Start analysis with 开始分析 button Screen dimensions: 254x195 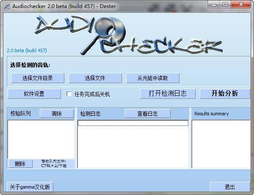tap(225, 94)
